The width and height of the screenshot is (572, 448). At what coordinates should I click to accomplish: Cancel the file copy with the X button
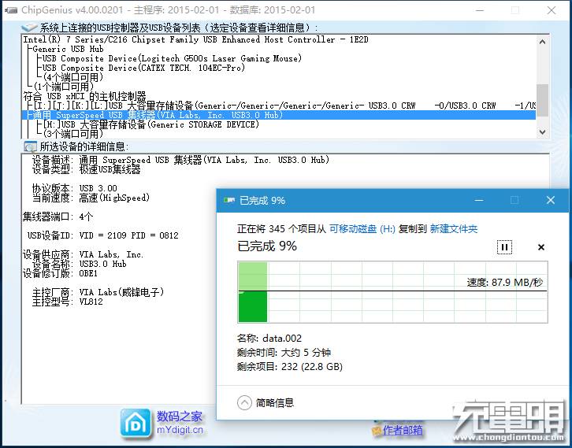tap(541, 247)
